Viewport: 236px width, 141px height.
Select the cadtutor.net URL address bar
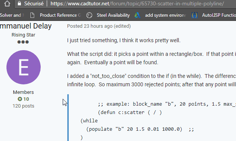pyautogui.click(x=137, y=3)
